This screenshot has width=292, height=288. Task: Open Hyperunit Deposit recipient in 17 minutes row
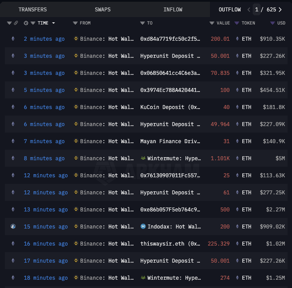170,261
